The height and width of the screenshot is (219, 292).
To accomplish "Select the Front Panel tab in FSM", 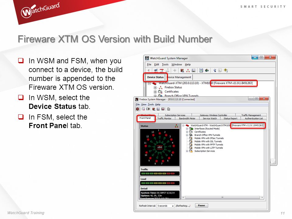I will point(145,118).
